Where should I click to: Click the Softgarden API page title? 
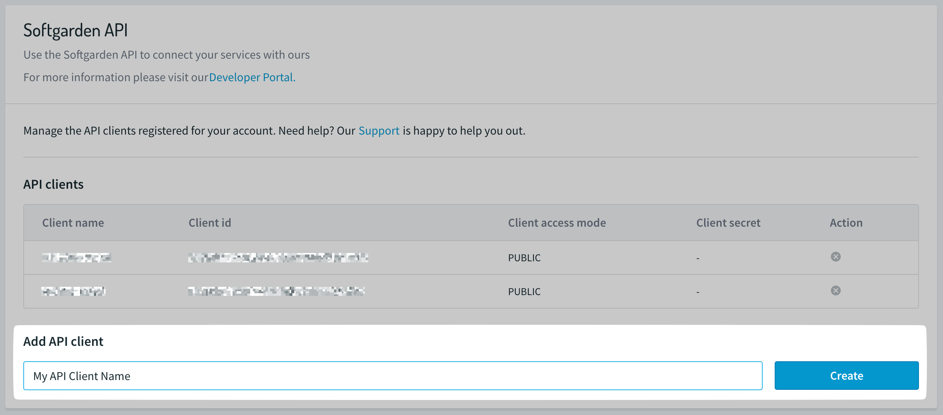(76, 30)
